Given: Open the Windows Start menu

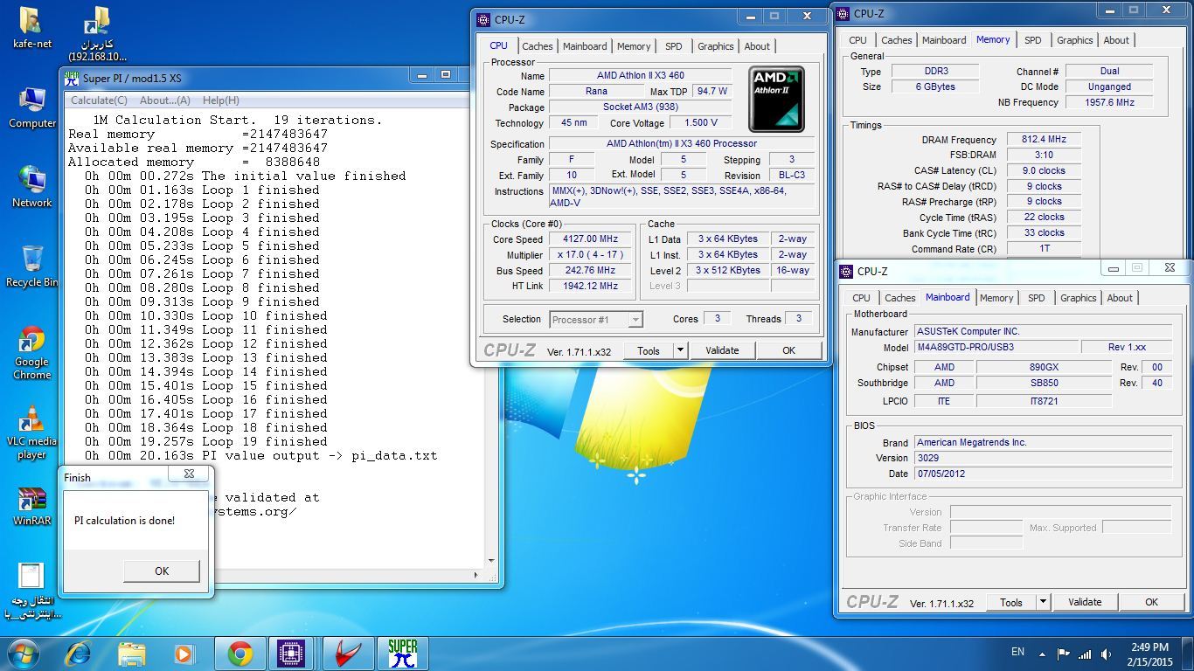Looking at the screenshot, I should [x=23, y=654].
